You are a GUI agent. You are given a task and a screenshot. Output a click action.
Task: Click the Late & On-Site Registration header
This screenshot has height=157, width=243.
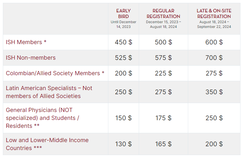point(214,18)
